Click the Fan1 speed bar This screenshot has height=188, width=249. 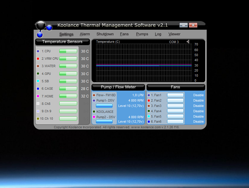click(x=175, y=95)
